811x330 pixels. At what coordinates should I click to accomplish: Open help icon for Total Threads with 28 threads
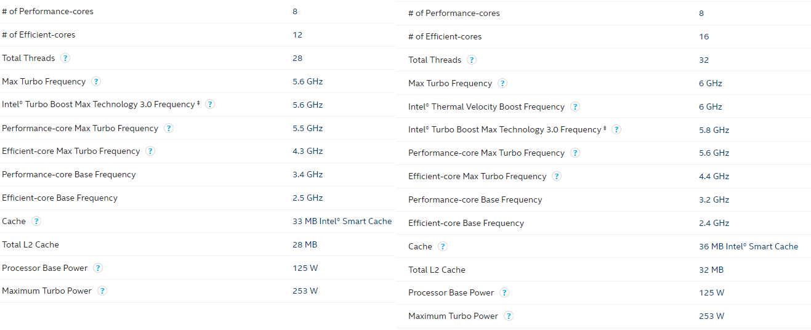click(65, 58)
